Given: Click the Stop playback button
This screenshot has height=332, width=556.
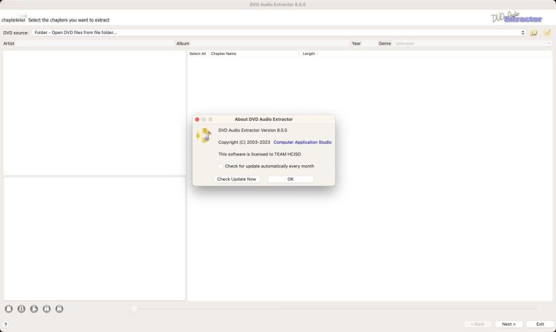Looking at the screenshot, I should (x=9, y=308).
